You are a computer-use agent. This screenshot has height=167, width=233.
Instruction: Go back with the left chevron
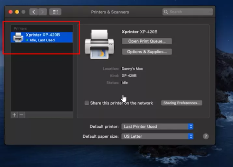click(x=34, y=12)
